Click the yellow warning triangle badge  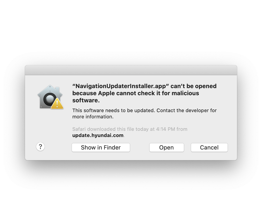(57, 104)
